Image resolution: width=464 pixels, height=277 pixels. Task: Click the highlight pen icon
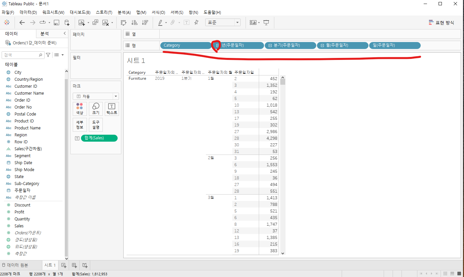click(x=160, y=23)
